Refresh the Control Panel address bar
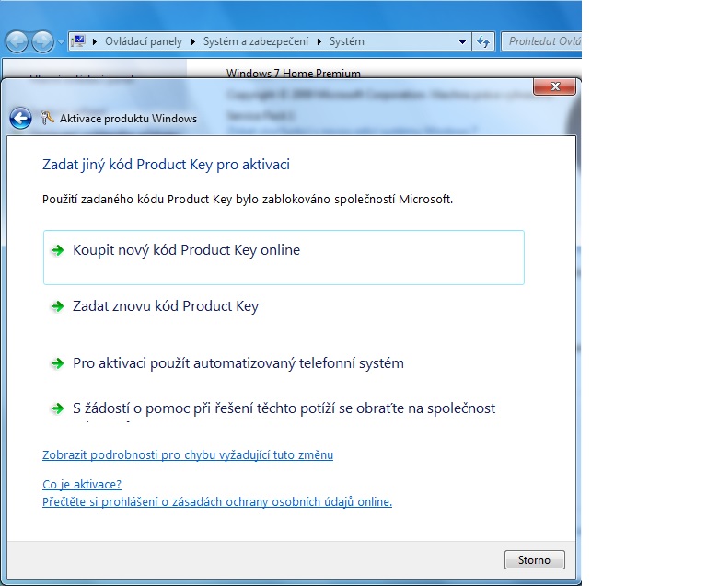This screenshot has width=707, height=586. 483,42
